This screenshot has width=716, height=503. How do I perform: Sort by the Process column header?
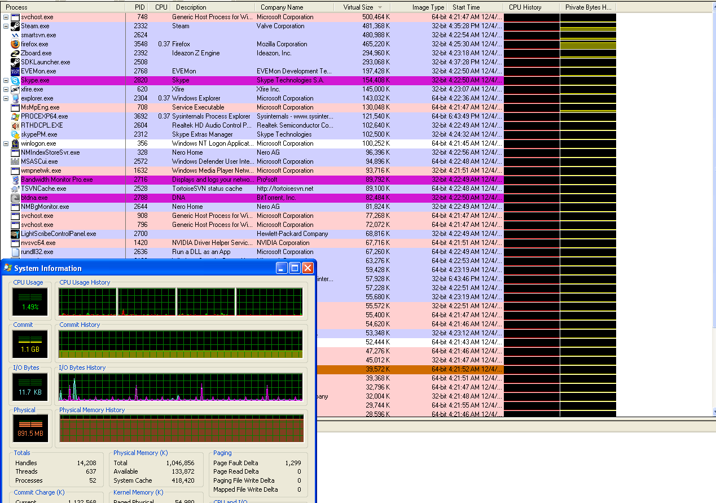point(63,7)
